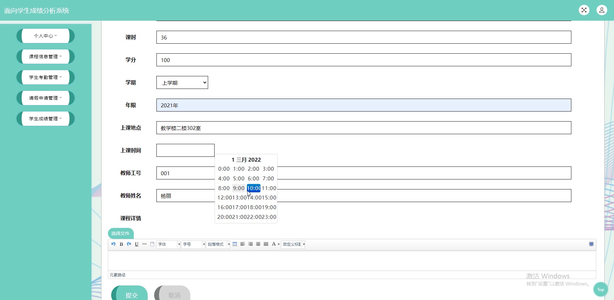Select 8:00 in the time picker
Image resolution: width=614 pixels, height=300 pixels.
[224, 188]
